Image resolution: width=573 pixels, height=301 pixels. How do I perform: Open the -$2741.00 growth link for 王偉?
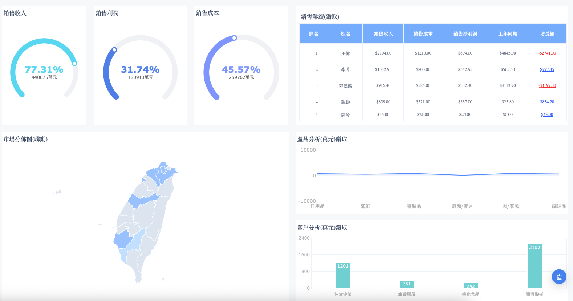click(x=547, y=53)
